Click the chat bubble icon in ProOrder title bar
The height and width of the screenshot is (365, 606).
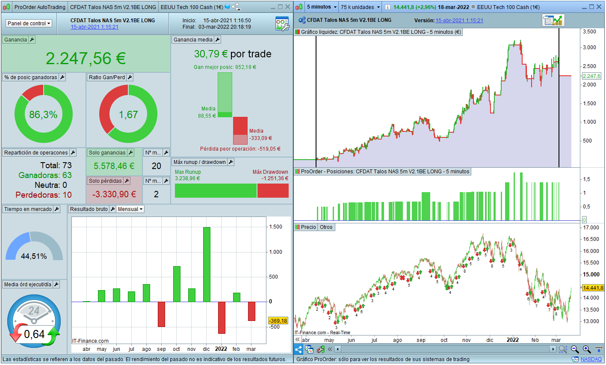coord(228,7)
